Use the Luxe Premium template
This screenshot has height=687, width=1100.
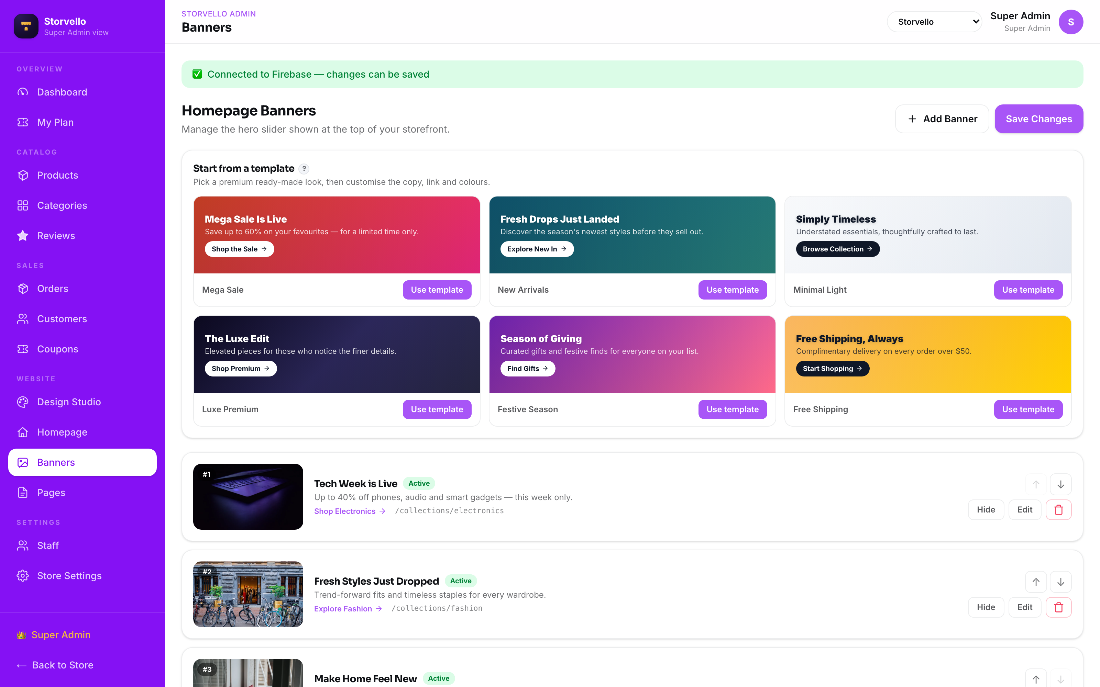437,409
